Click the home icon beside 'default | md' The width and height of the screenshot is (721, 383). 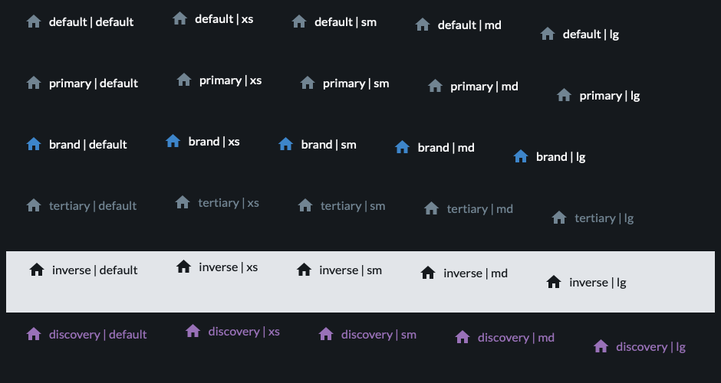pyautogui.click(x=423, y=25)
